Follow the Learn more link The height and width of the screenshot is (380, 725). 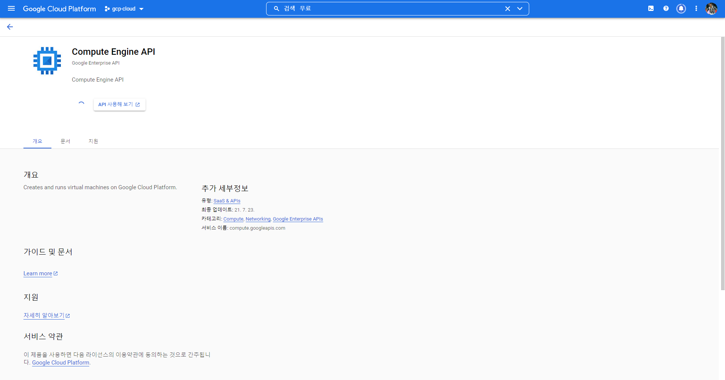pos(38,273)
